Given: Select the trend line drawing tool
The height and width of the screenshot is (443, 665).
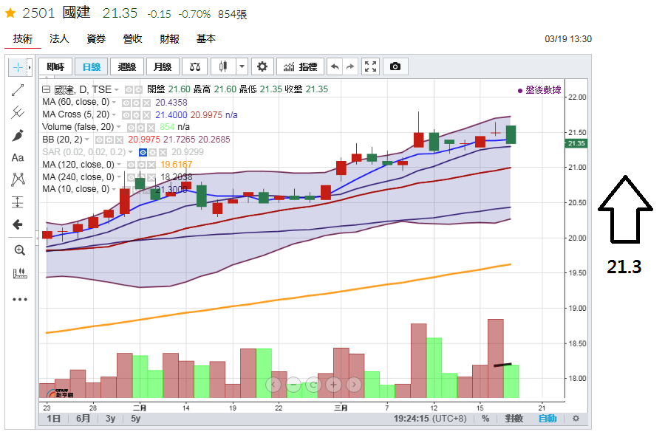Looking at the screenshot, I should point(18,90).
